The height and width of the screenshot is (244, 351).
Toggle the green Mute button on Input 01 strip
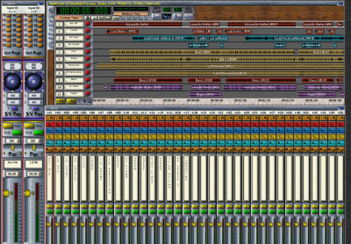click(17, 133)
